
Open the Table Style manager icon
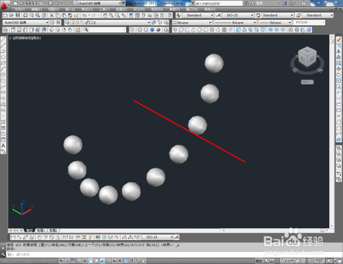pyautogui.click(x=259, y=15)
